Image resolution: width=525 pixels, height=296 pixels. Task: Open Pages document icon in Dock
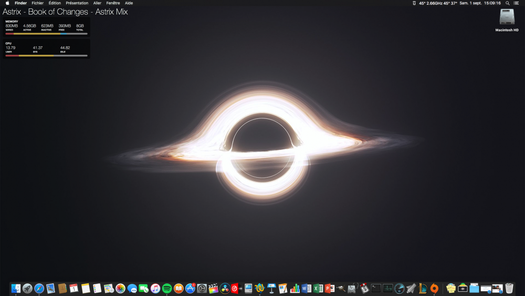(x=283, y=288)
